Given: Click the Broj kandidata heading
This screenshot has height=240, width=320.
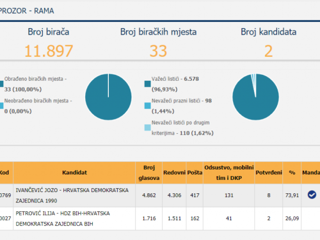Looking at the screenshot, I should [269, 32].
